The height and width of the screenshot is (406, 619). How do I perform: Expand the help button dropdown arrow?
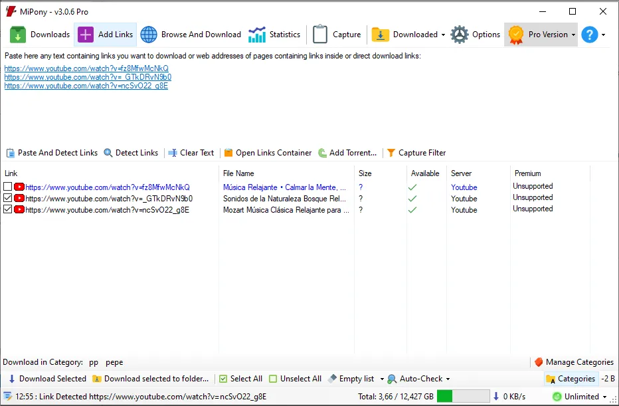coord(604,35)
